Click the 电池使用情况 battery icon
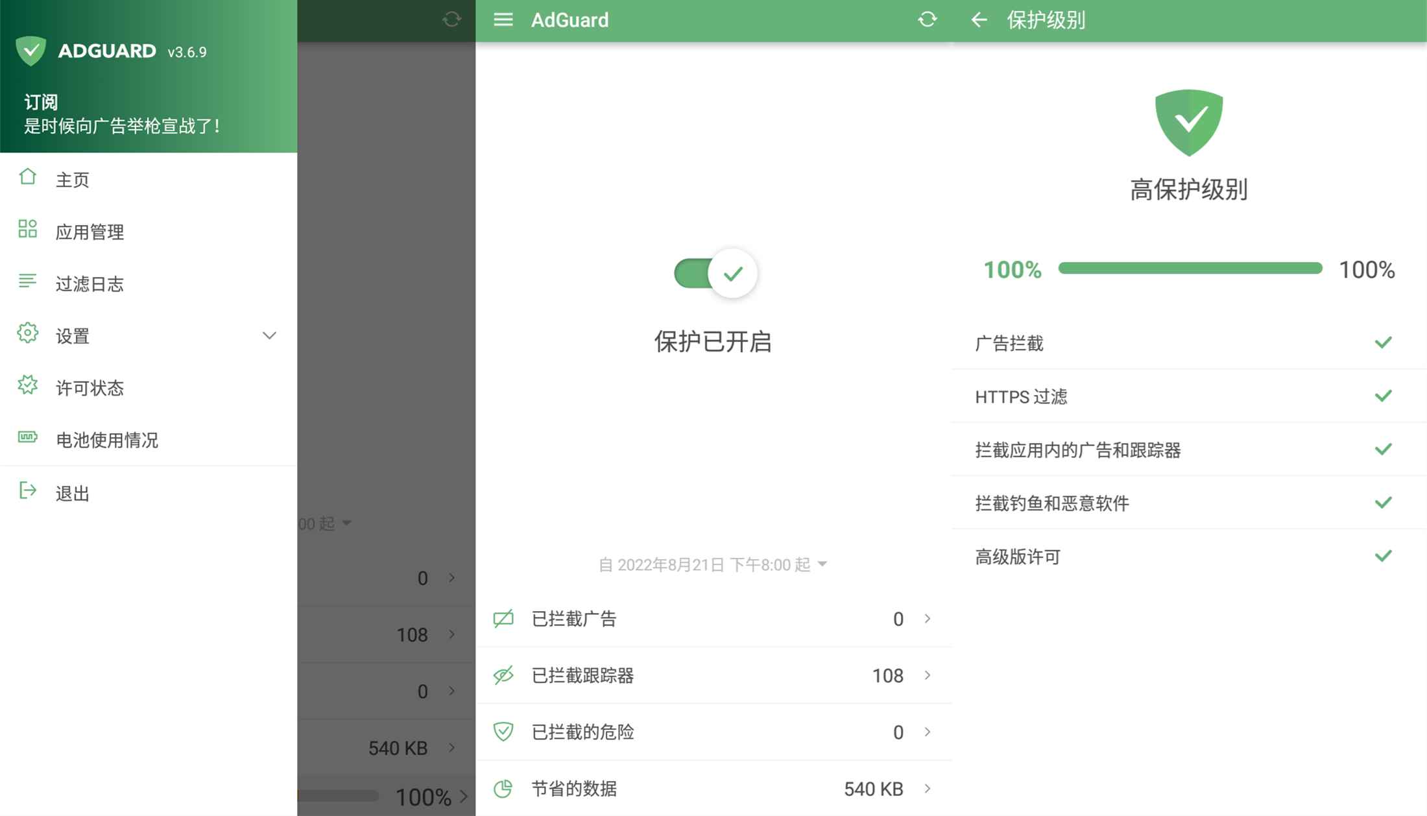 28,437
